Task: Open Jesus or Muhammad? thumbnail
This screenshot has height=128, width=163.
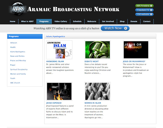Action: [136, 50]
